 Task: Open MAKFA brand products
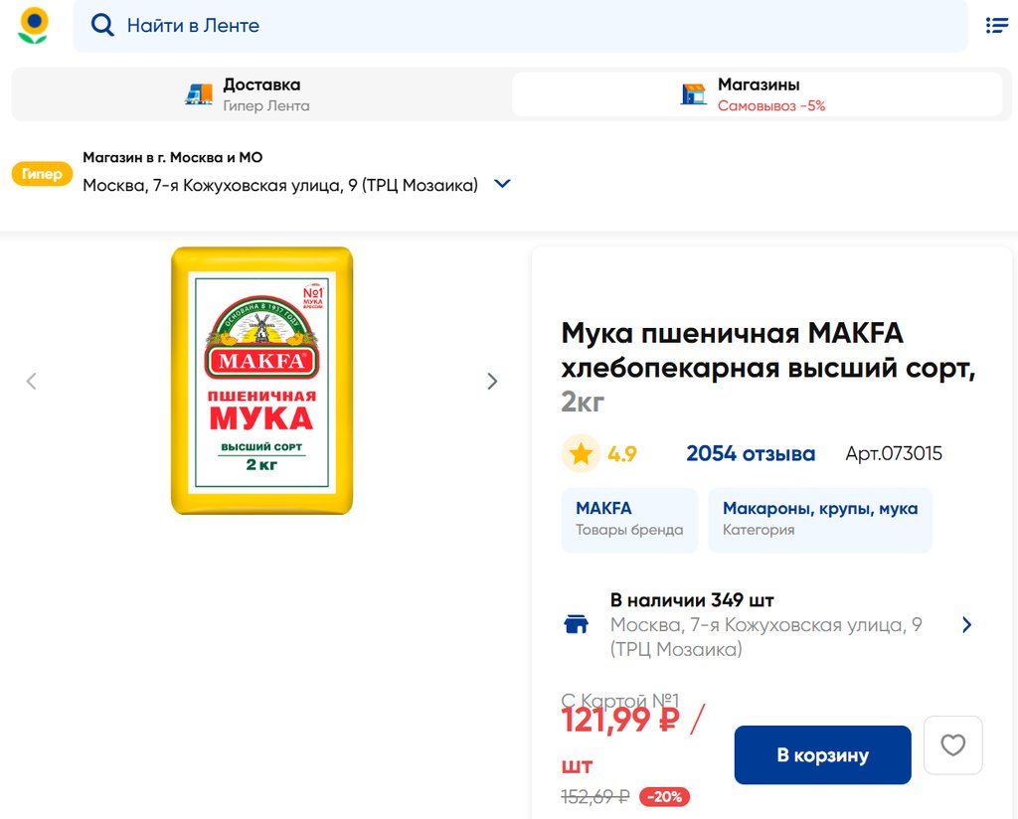[x=629, y=519]
